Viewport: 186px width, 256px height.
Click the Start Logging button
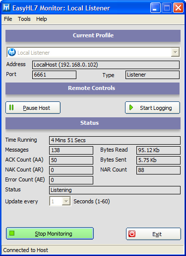pos(152,108)
